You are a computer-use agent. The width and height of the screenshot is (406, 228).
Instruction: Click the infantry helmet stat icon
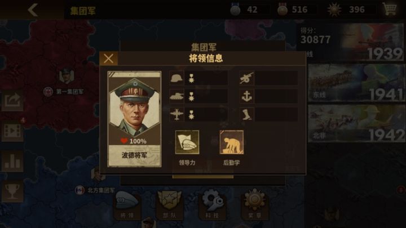tap(176, 78)
